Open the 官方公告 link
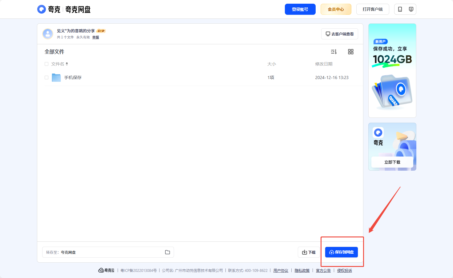 click(x=323, y=271)
